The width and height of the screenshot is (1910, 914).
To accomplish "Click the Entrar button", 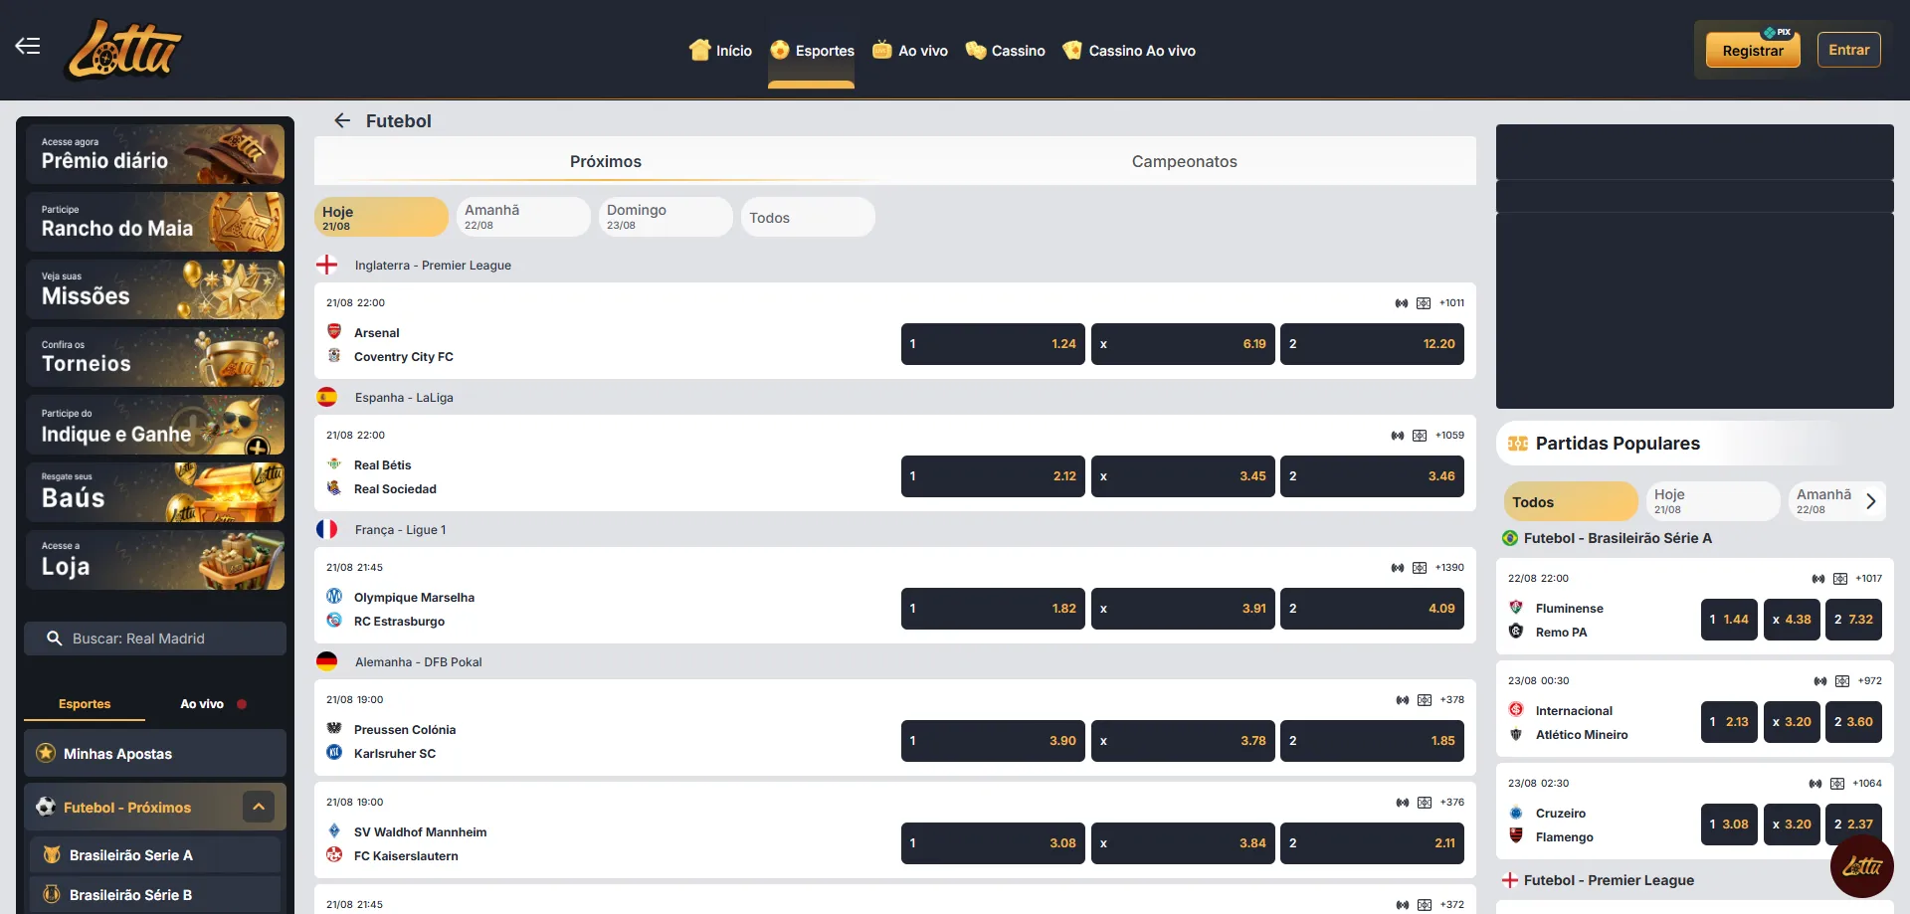I will coord(1848,50).
